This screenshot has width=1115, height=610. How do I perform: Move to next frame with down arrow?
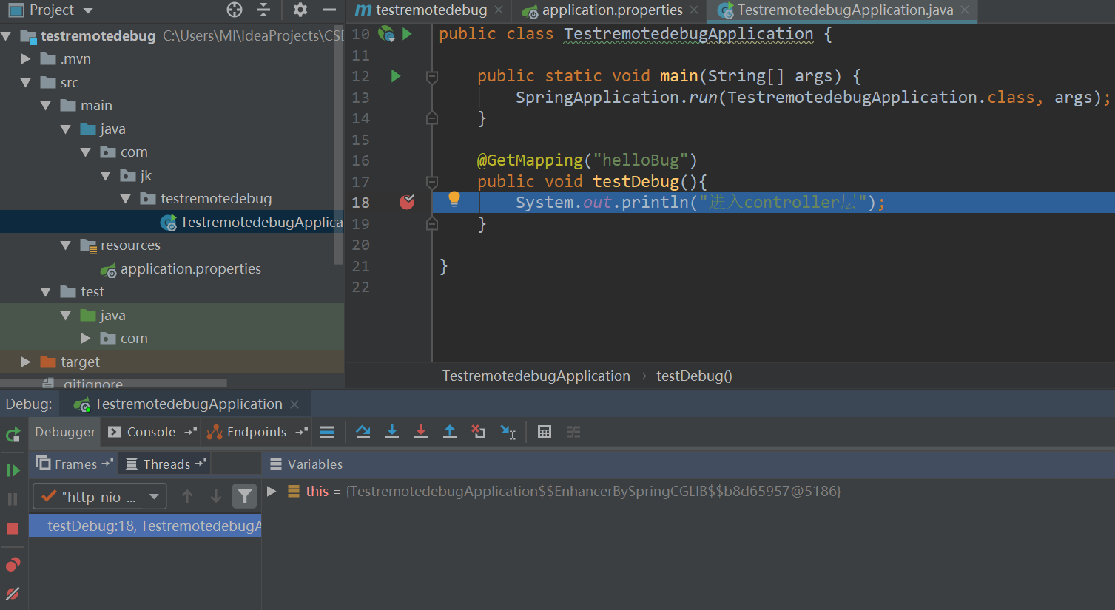(215, 496)
